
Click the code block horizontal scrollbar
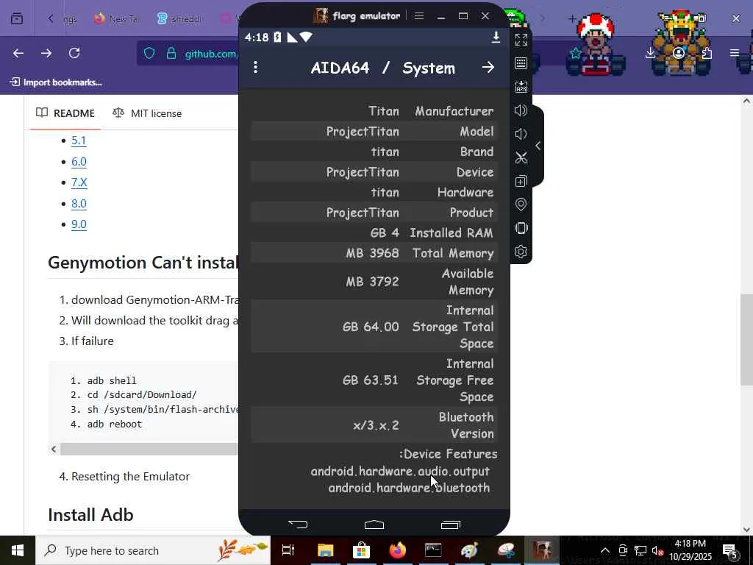point(149,449)
